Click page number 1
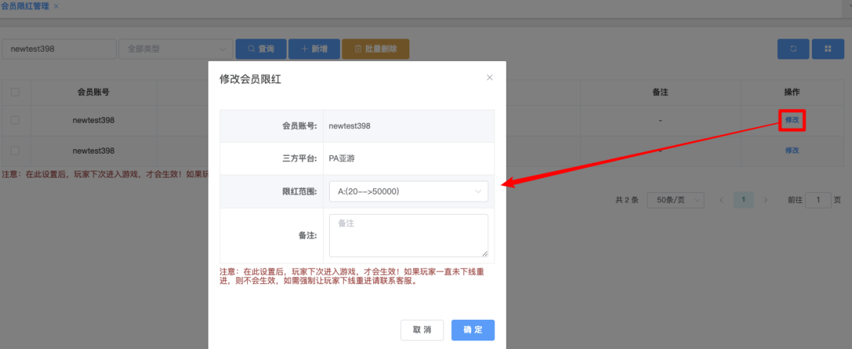Screen dimensions: 852x349 [743, 200]
